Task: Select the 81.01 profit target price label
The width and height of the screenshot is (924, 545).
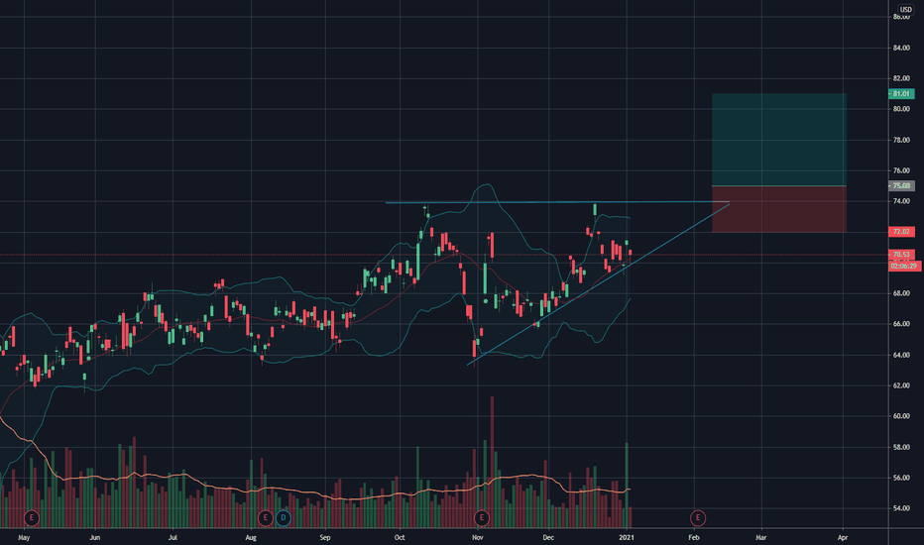Action: click(901, 94)
